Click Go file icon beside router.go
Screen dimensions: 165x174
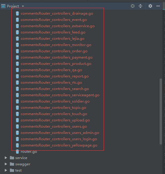(x=17, y=152)
